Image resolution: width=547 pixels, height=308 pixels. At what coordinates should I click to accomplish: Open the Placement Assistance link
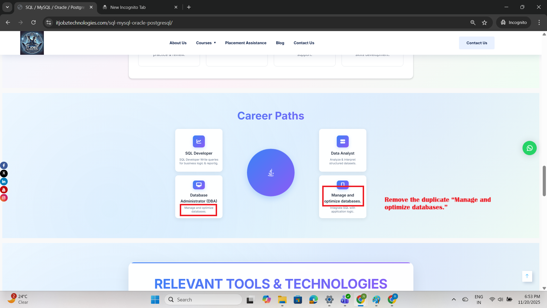(246, 43)
